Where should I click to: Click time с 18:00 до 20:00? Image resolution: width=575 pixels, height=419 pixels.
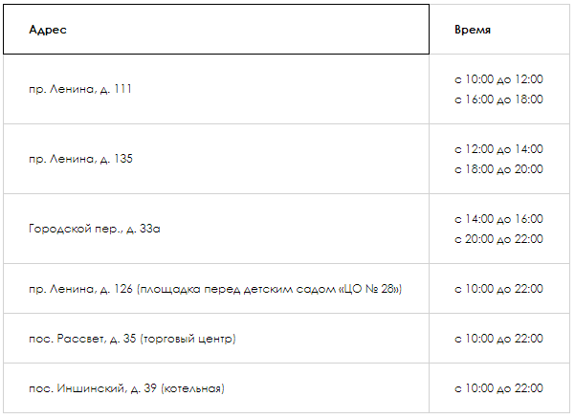498,169
